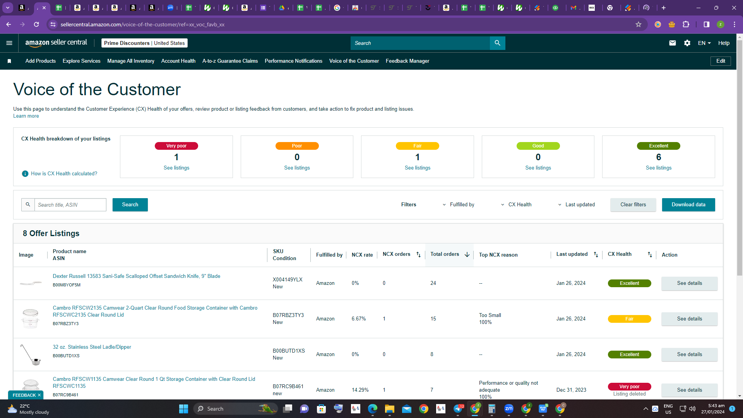Open the Learn more link
Viewport: 743px width, 418px height.
click(x=26, y=116)
